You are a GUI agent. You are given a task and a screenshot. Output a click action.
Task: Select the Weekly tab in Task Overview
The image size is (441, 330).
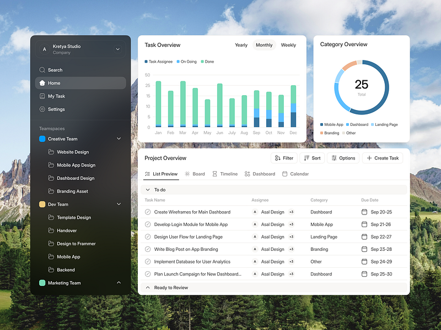click(288, 45)
